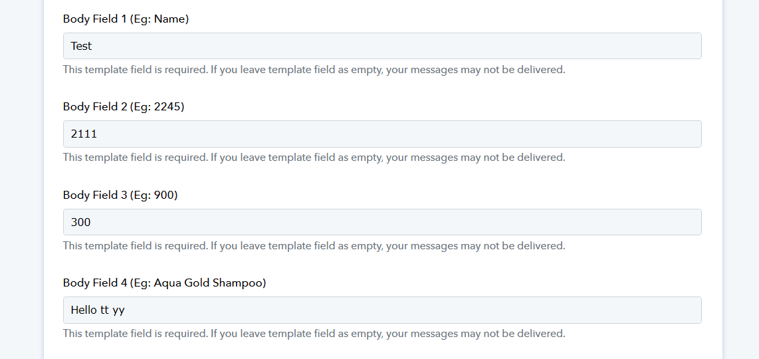Place cursor on the "Test" value text
Image resolution: width=759 pixels, height=359 pixels.
point(81,46)
